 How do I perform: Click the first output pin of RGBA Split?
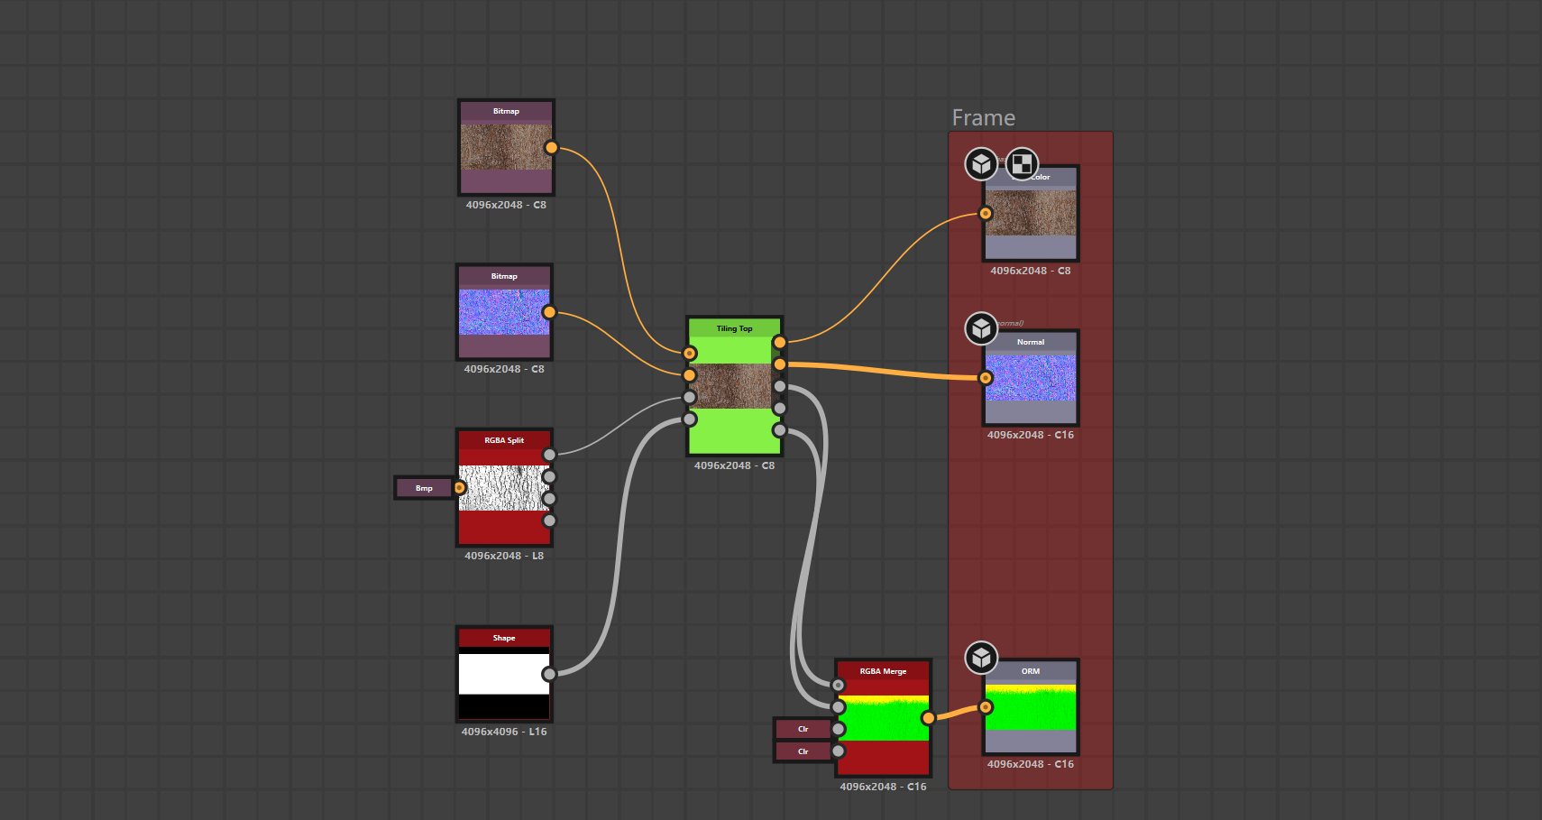(549, 455)
